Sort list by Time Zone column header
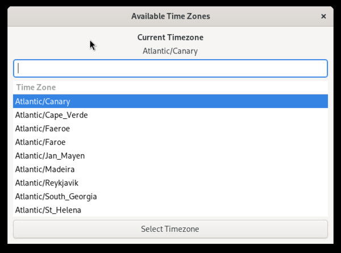341x253 pixels. (36, 88)
